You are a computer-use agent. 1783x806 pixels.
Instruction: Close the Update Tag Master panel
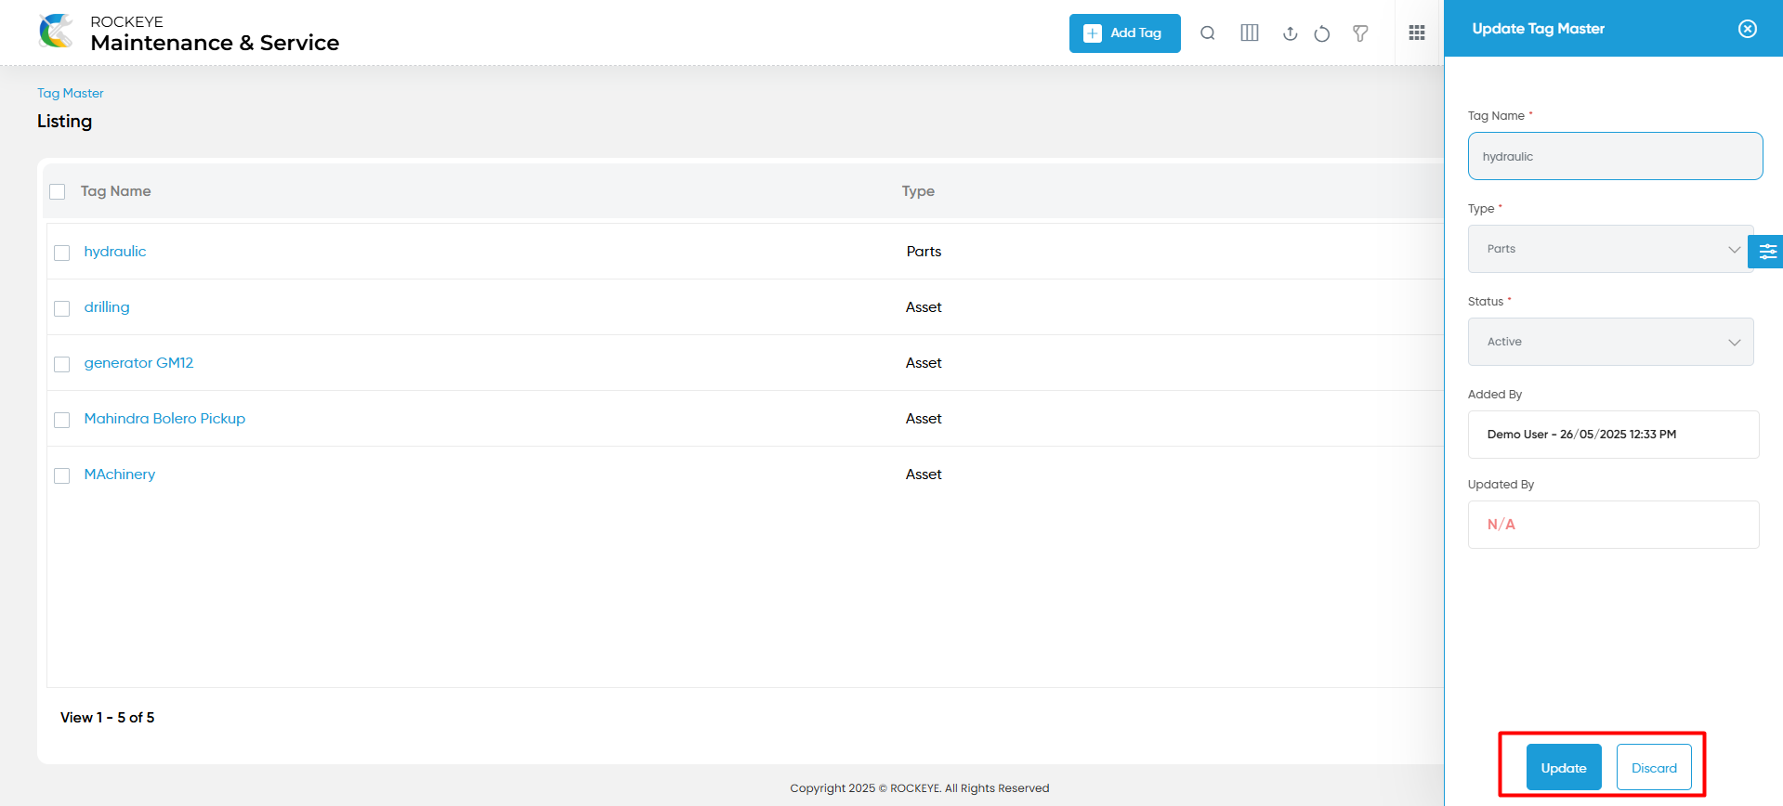[x=1748, y=29]
